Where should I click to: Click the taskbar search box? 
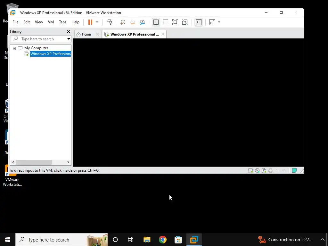(61, 240)
